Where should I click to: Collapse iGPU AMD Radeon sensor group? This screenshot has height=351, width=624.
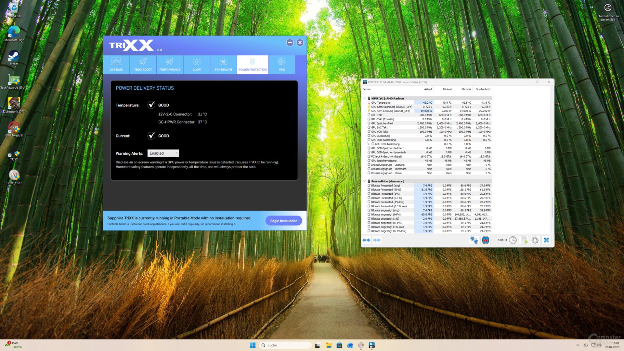pos(364,98)
